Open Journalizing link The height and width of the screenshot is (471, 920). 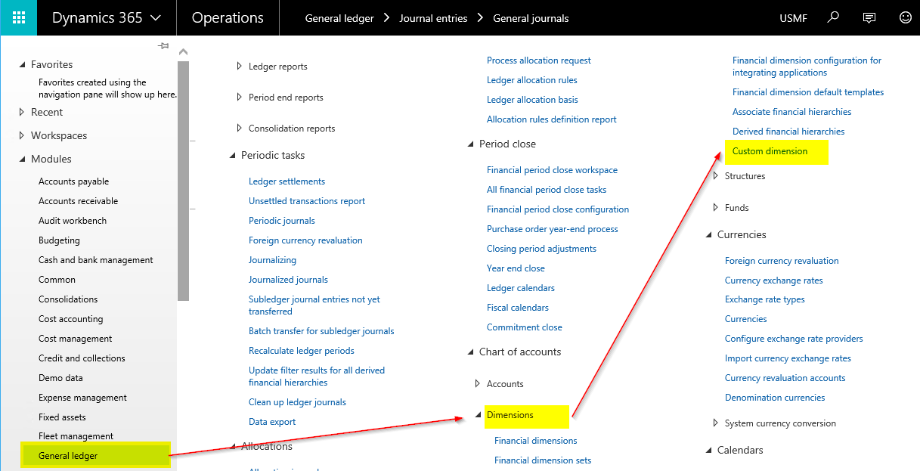point(272,260)
